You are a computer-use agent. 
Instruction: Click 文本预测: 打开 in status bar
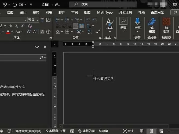click(56, 131)
